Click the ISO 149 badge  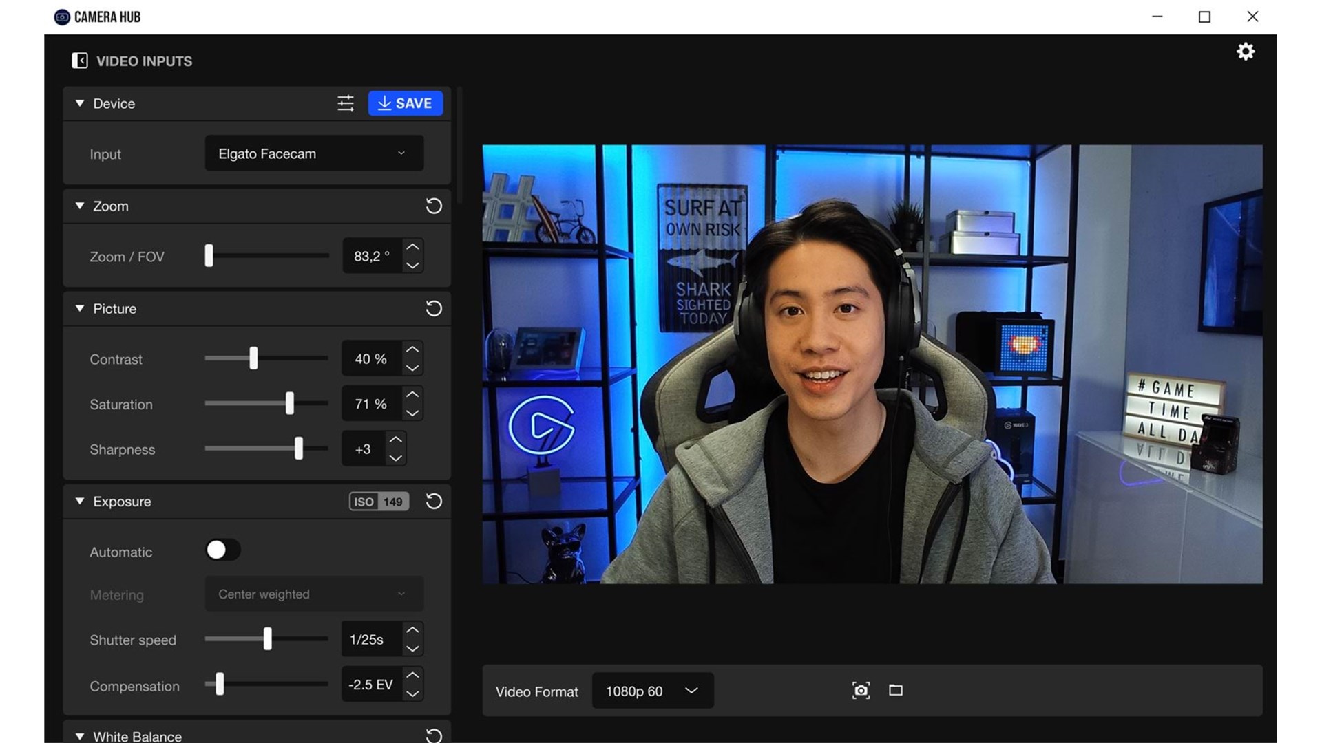379,502
